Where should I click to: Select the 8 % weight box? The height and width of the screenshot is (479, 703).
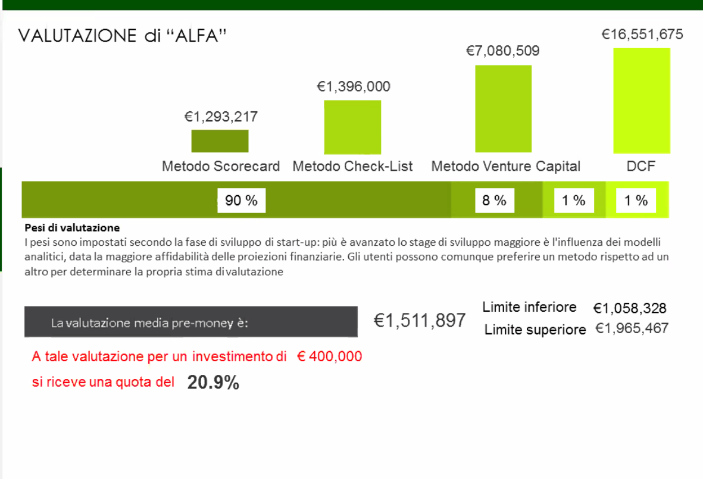pyautogui.click(x=495, y=201)
